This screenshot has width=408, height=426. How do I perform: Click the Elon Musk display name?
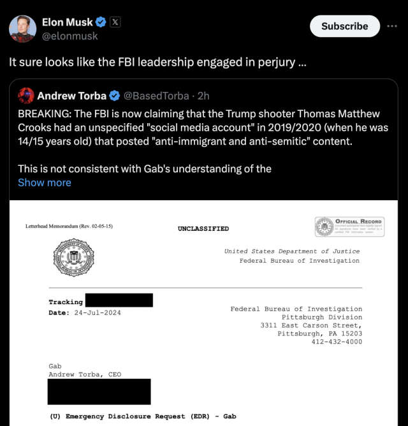pos(68,22)
